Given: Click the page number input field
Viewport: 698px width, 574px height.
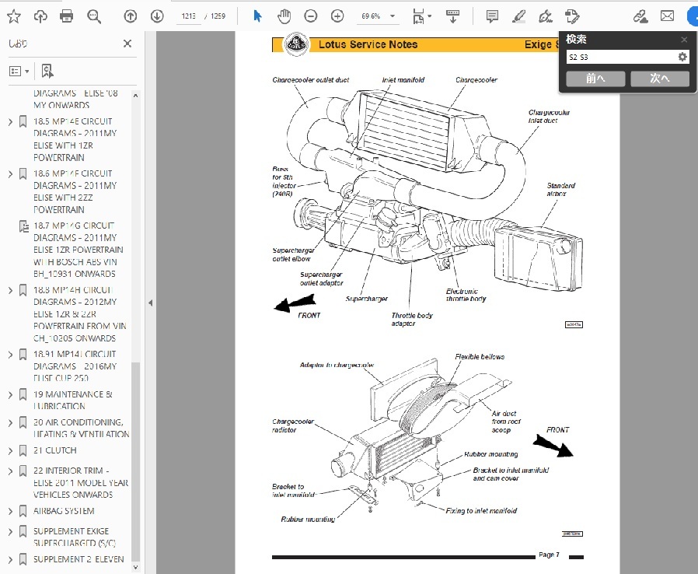Looking at the screenshot, I should [x=188, y=16].
